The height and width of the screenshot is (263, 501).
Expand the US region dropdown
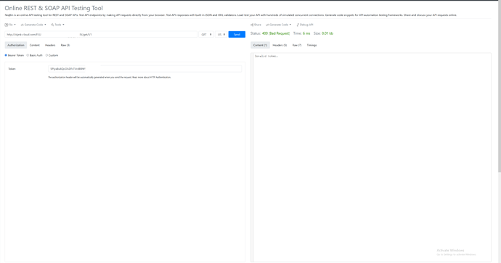pos(221,35)
